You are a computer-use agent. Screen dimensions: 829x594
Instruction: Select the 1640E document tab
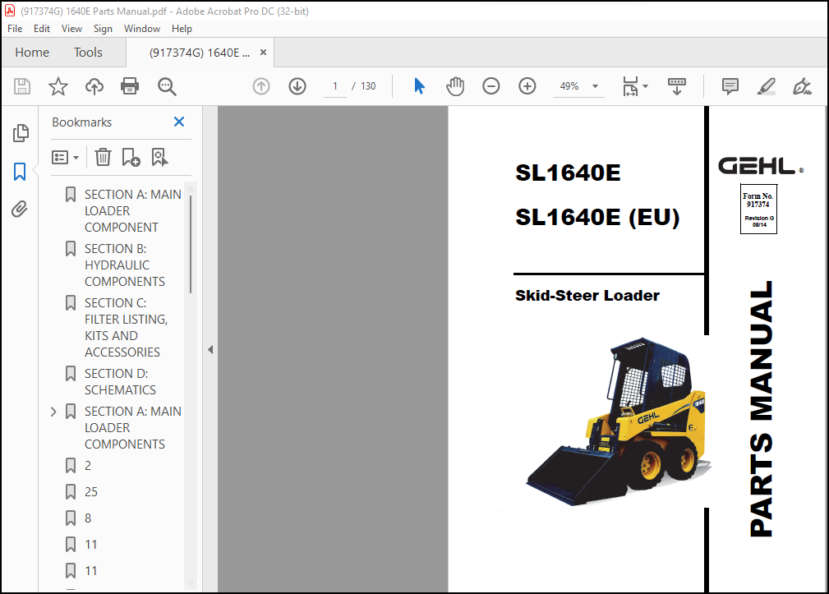(x=200, y=53)
